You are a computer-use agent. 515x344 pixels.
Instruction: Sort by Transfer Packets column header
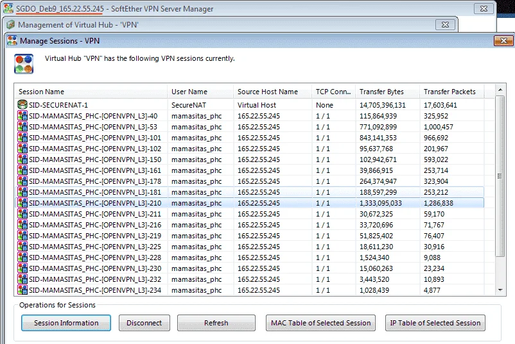(x=451, y=92)
